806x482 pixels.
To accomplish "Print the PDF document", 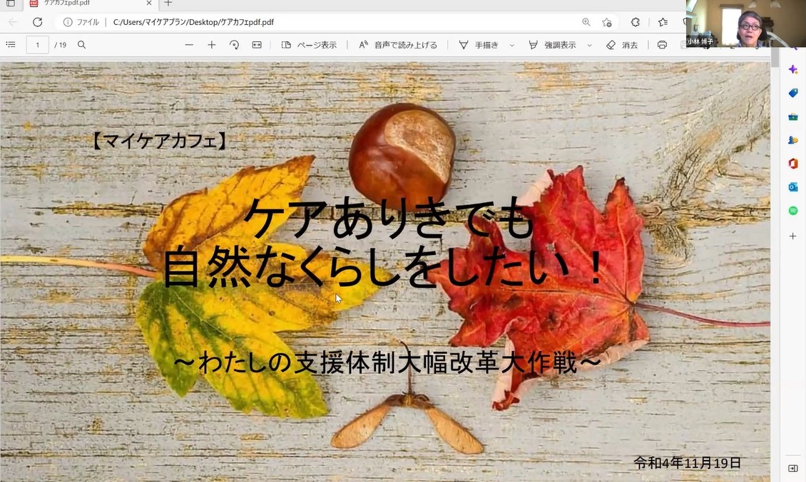I will [662, 45].
